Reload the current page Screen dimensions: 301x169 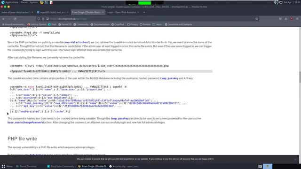[x=15, y=19]
